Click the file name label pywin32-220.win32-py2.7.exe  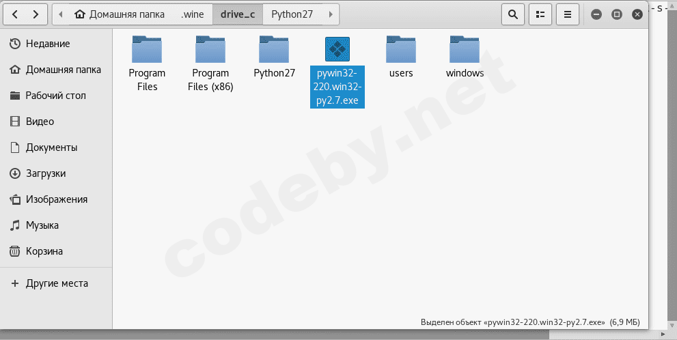click(x=337, y=87)
